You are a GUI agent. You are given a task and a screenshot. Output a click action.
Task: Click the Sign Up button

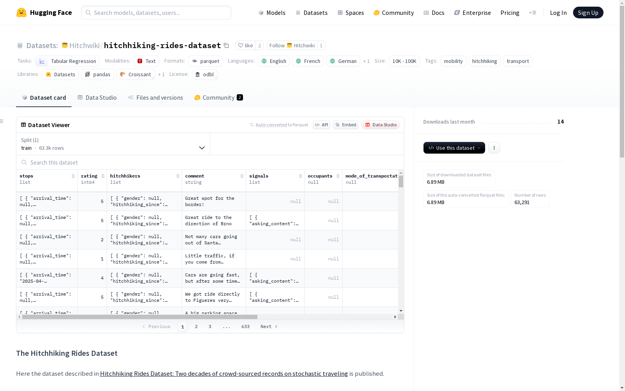(x=588, y=13)
